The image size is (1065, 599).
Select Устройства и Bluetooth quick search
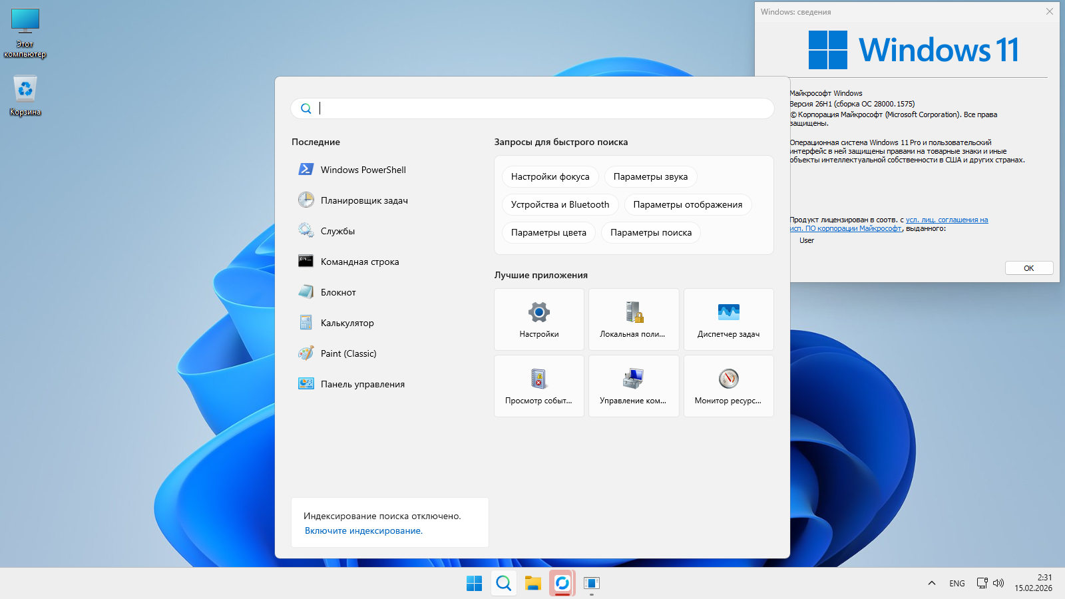pos(560,204)
